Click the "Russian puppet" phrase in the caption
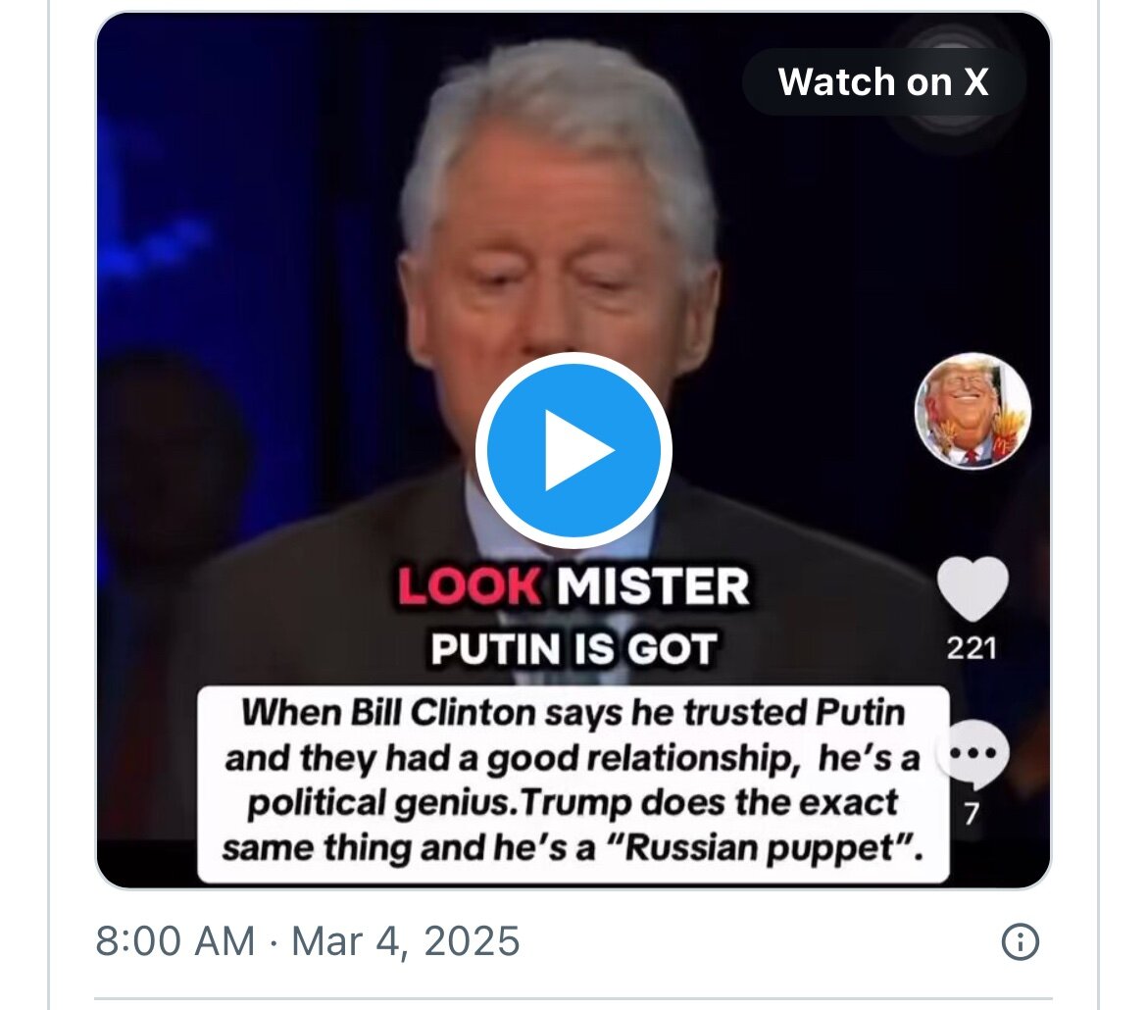 [773, 846]
